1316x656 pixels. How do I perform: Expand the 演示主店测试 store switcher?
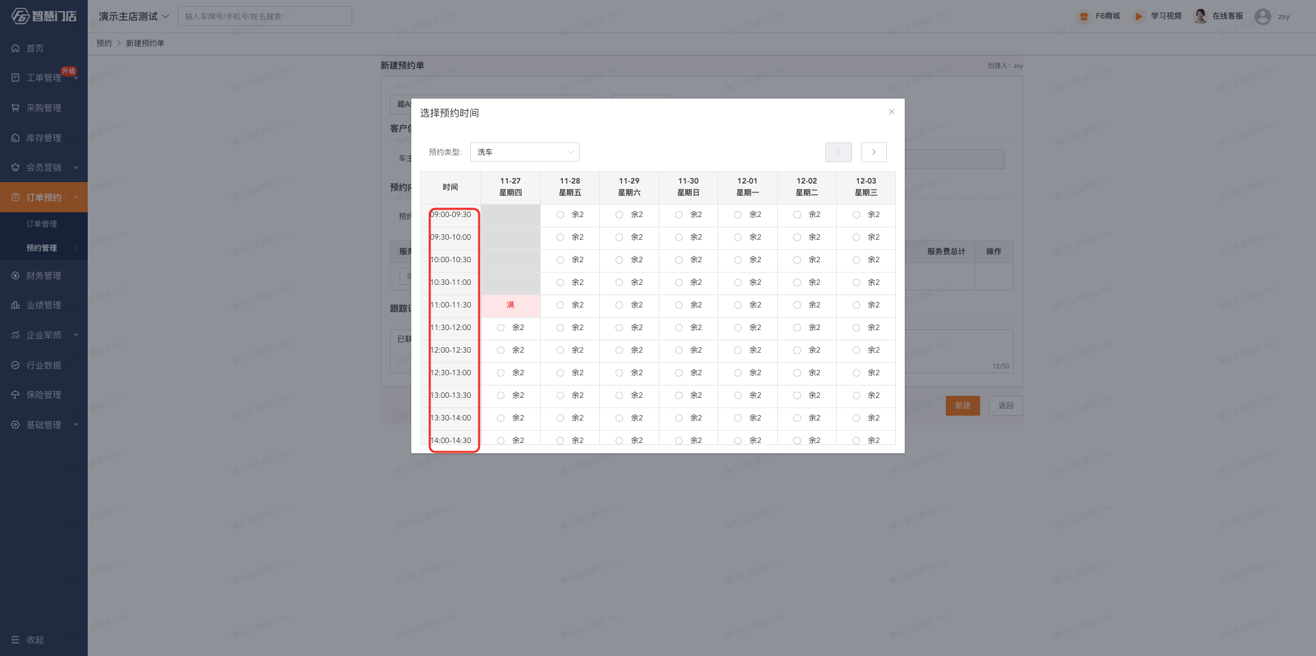pyautogui.click(x=134, y=16)
